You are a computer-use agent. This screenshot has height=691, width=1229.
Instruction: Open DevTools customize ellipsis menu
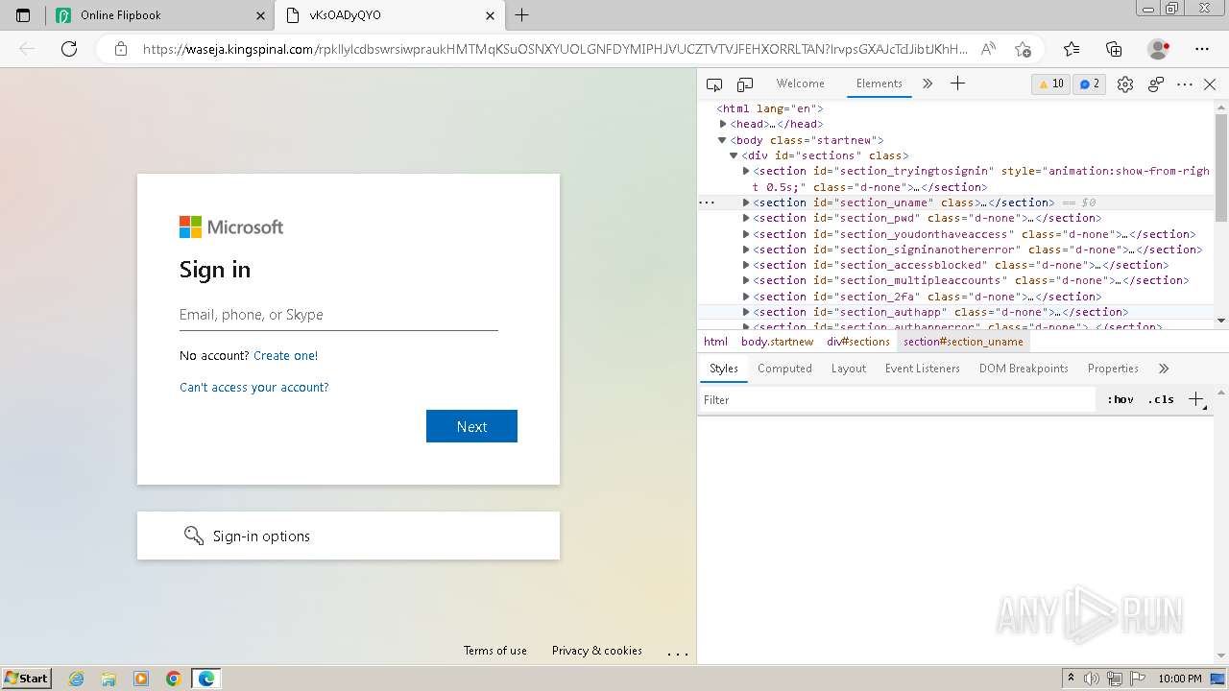[x=1185, y=84]
